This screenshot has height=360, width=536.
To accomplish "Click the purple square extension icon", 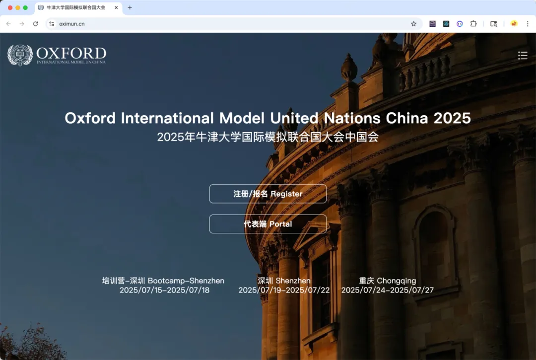I will point(433,24).
